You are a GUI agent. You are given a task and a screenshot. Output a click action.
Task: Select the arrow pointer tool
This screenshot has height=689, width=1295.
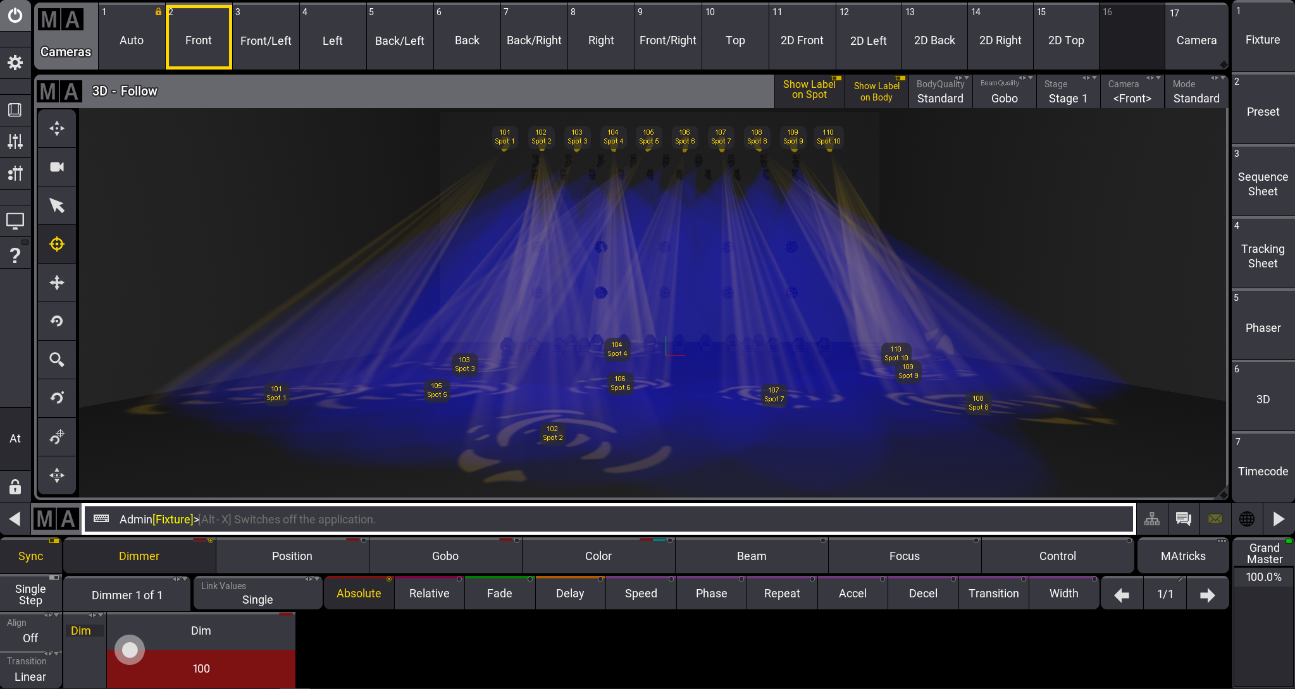(57, 205)
